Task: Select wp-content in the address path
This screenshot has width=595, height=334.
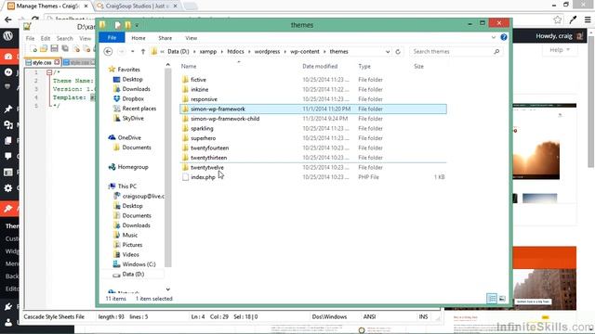Action: (305, 52)
